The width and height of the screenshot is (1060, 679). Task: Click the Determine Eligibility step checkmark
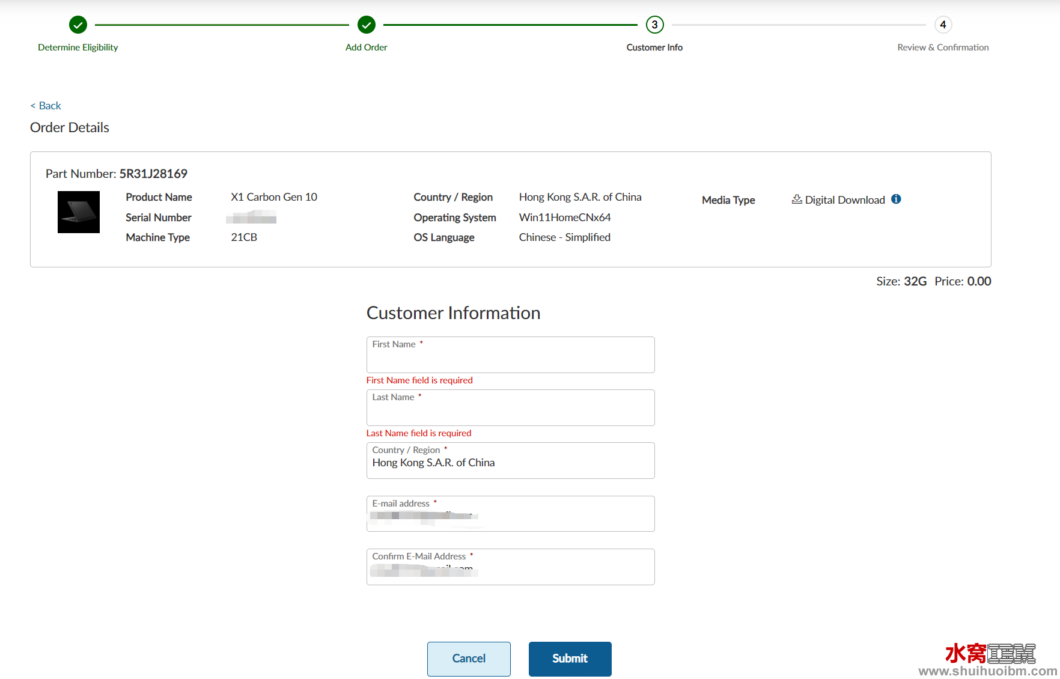(78, 25)
